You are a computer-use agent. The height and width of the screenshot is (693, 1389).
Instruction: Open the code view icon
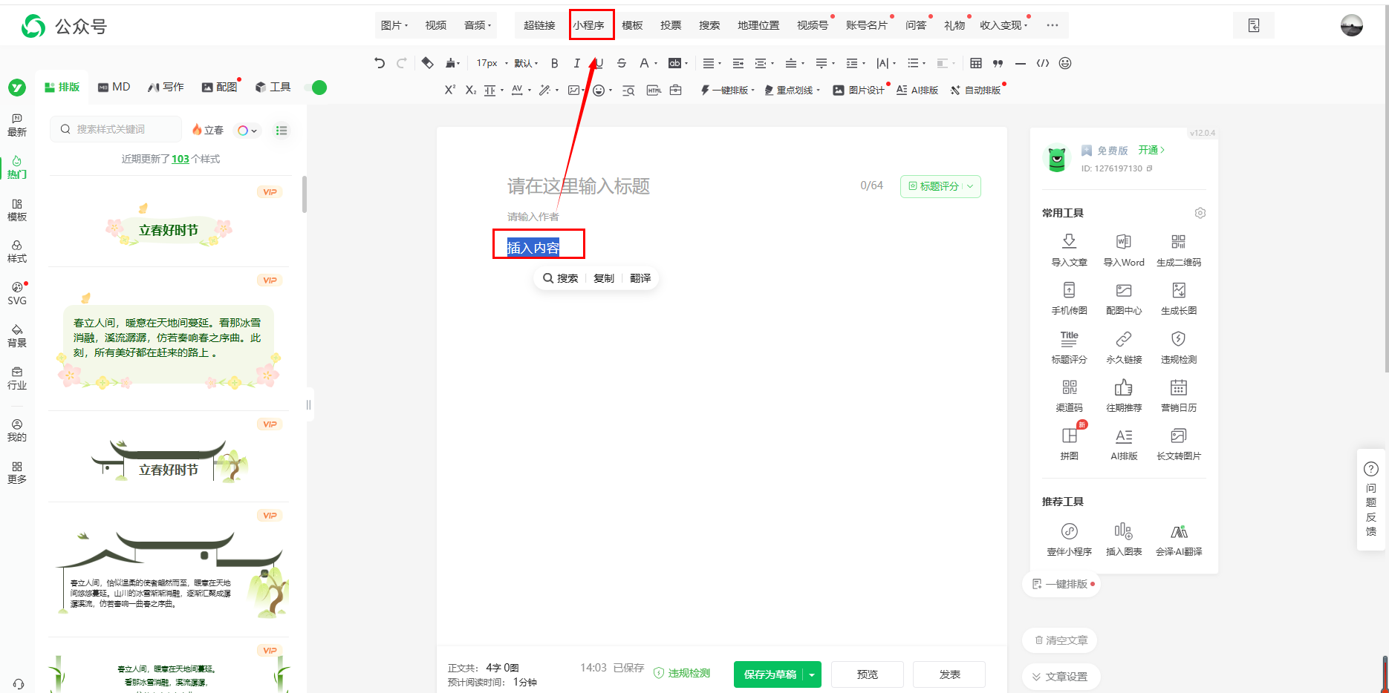tap(1043, 63)
